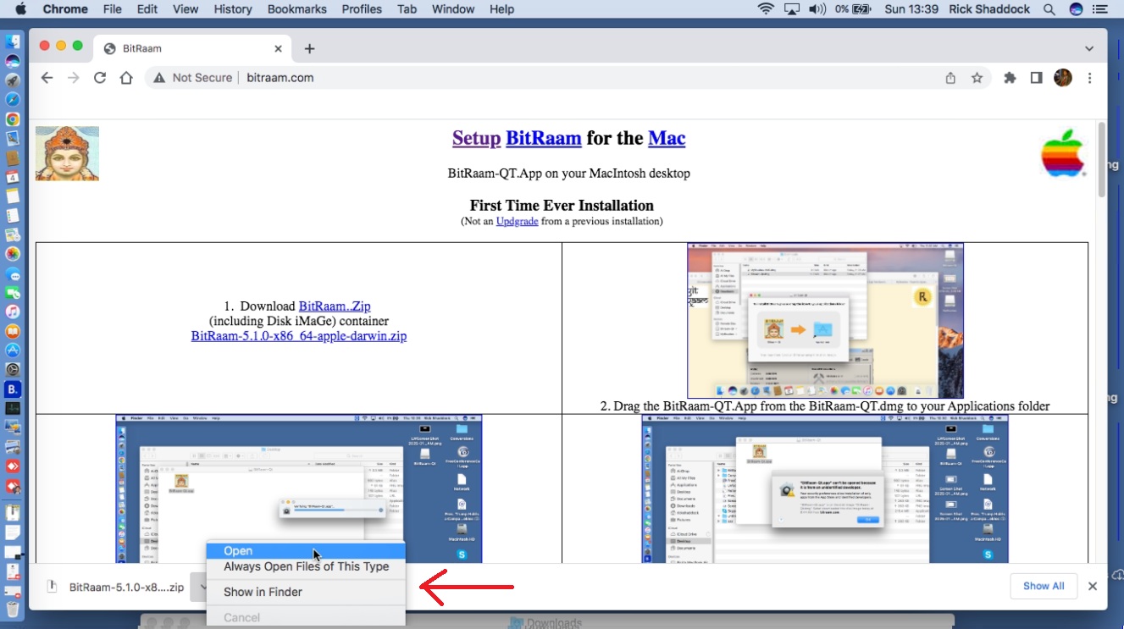Select the BitRaam browser tab
This screenshot has width=1124, height=629.
point(193,49)
